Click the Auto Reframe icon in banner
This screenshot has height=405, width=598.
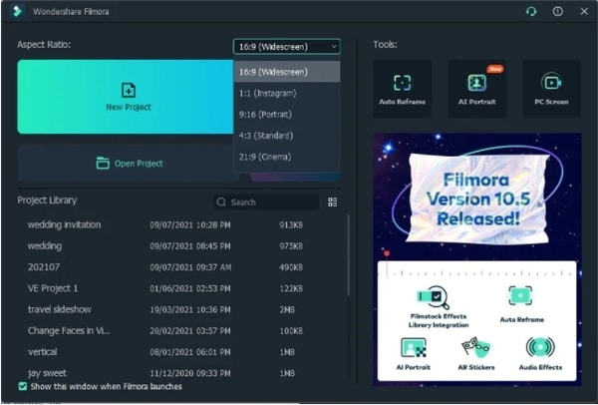[x=520, y=295]
